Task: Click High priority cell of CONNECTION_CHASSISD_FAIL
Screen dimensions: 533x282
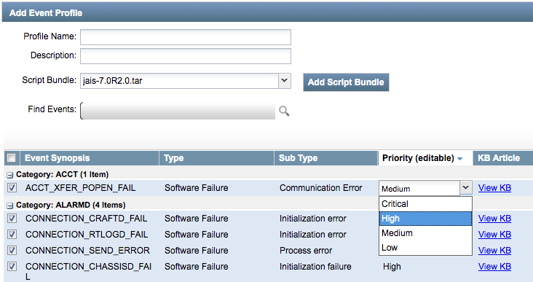Action: 392,267
